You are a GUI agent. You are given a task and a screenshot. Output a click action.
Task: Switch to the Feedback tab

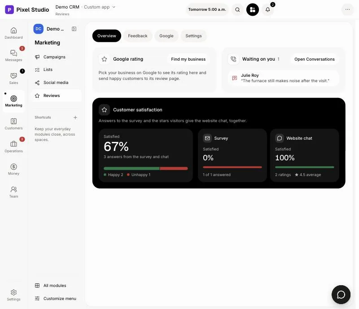[138, 36]
